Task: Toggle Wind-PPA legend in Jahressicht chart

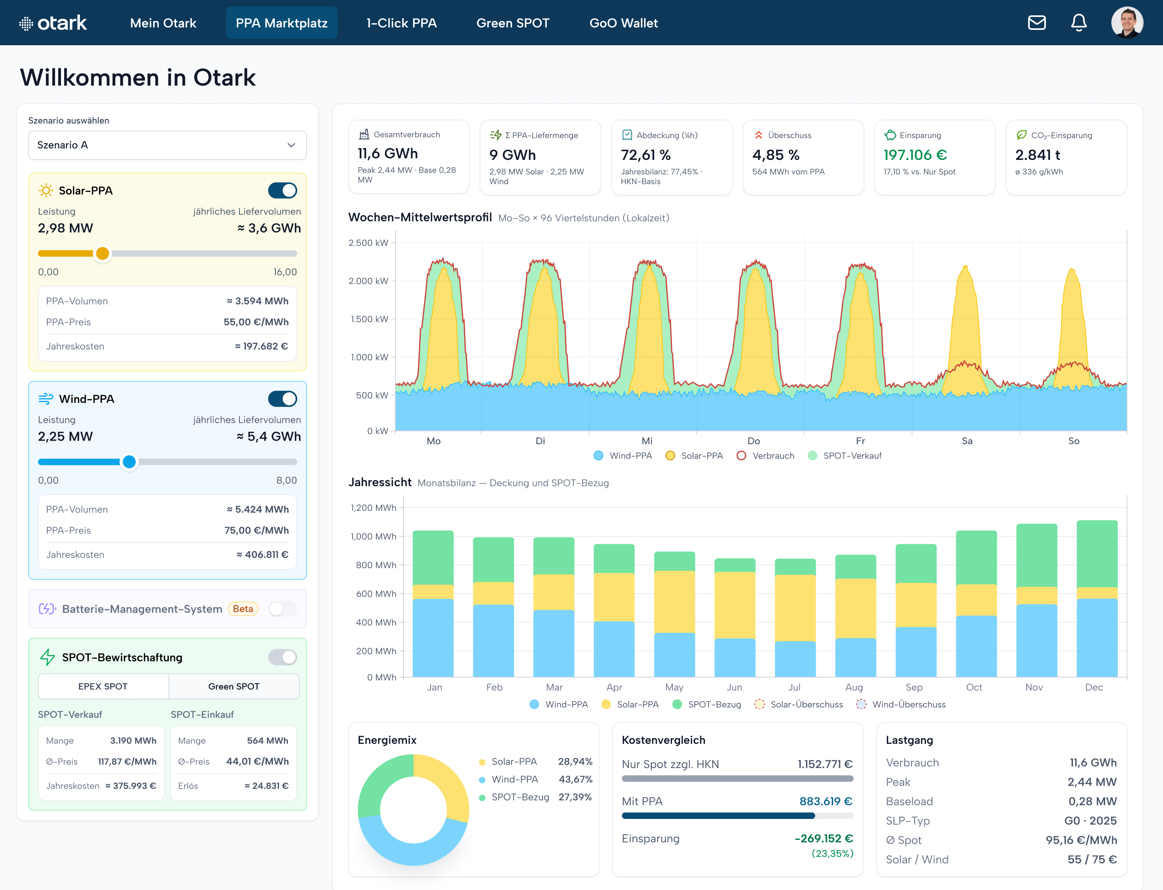Action: pyautogui.click(x=558, y=705)
